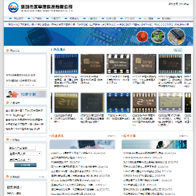The height and width of the screenshot is (196, 196).
Task: View the black SOP8 chip photo with white pins
Action: [119, 64]
